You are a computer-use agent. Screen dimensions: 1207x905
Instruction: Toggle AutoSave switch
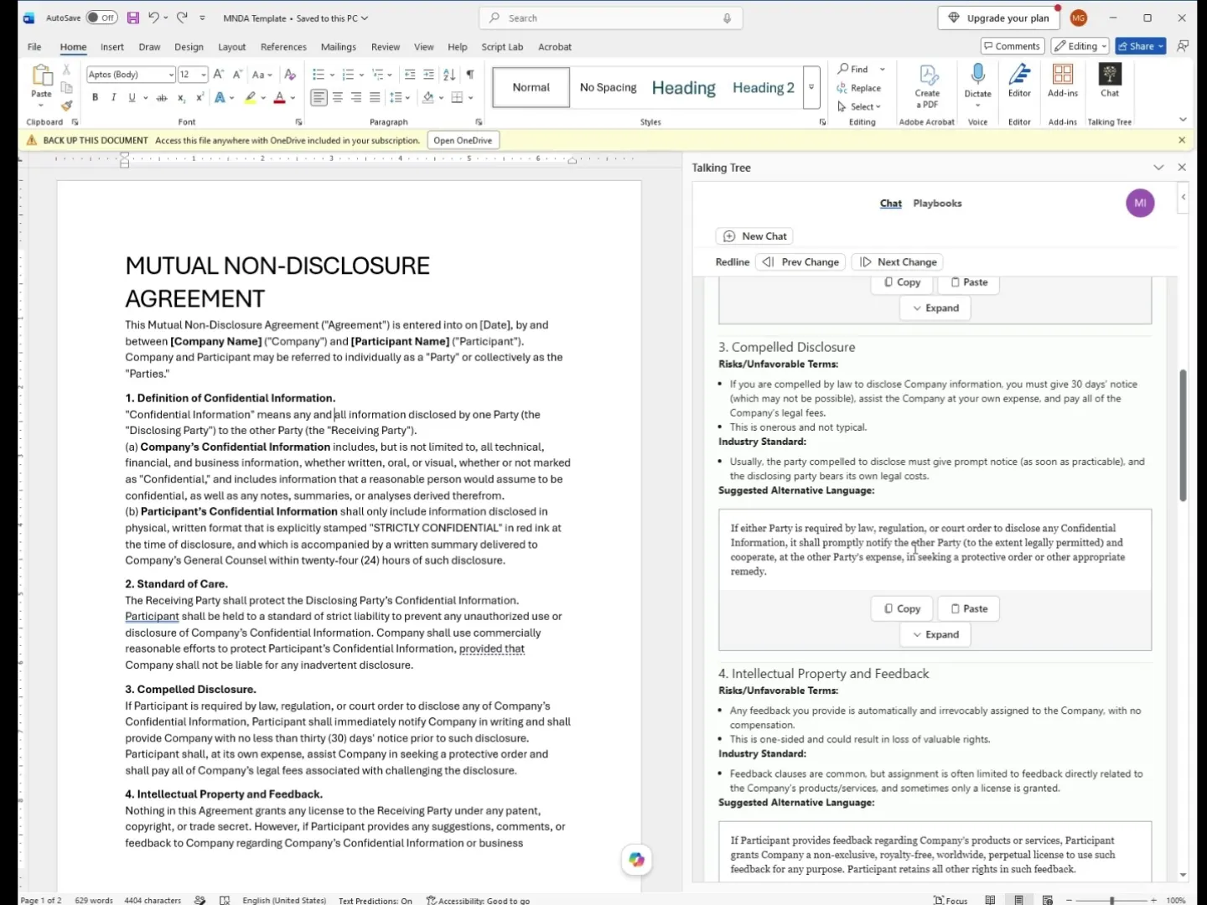[102, 18]
